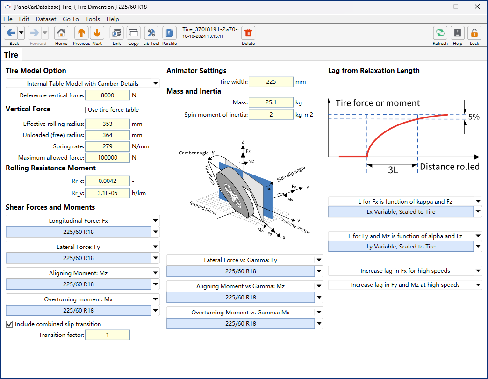Open the Tools menu
Image resolution: width=488 pixels, height=379 pixels.
pyautogui.click(x=93, y=19)
